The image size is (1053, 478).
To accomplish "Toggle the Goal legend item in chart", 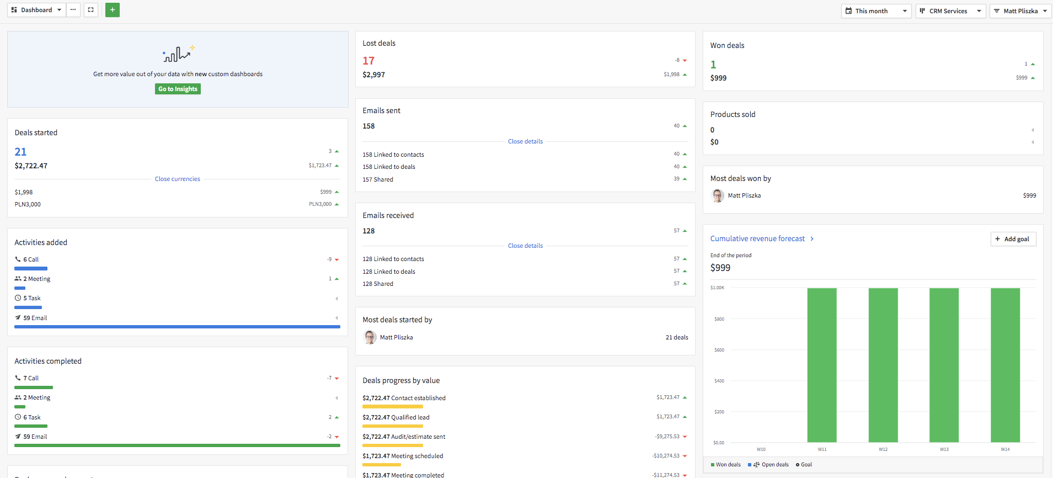I will click(x=804, y=465).
